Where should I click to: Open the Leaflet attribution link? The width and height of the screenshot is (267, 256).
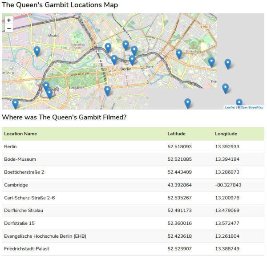230,107
